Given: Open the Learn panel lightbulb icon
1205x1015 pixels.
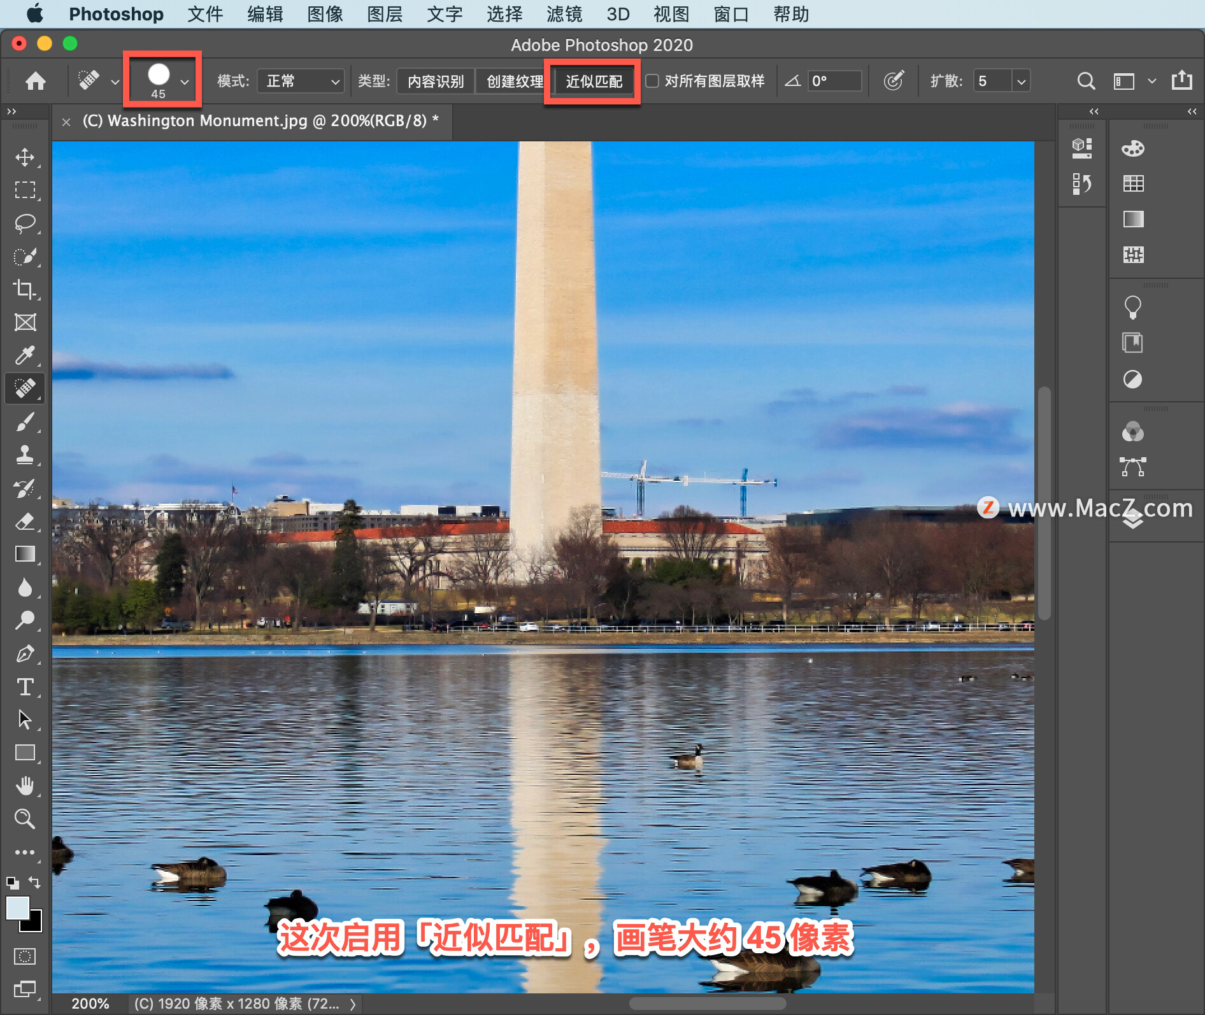Looking at the screenshot, I should 1133,308.
